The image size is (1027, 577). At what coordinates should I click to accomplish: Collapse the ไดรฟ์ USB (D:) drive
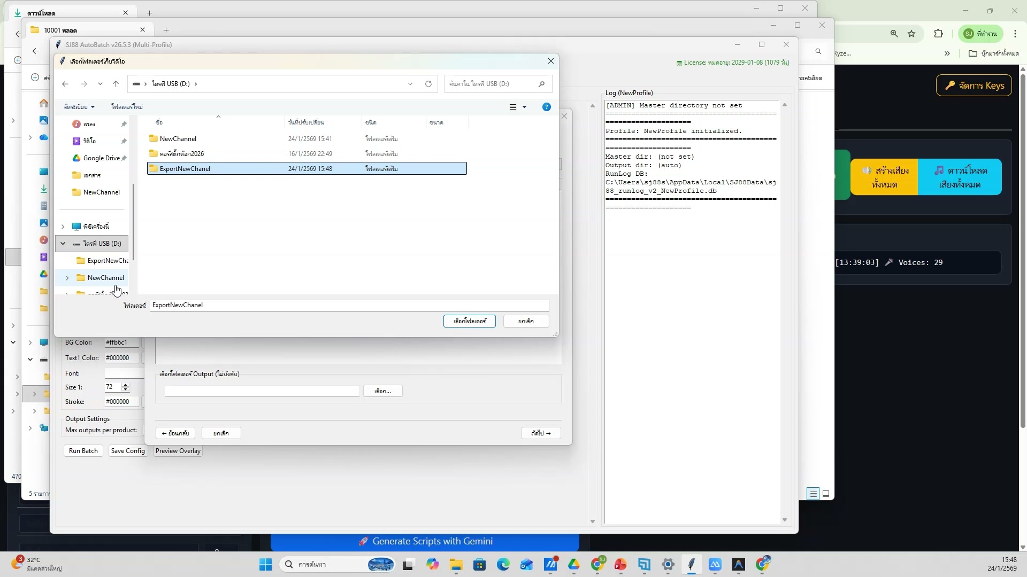pyautogui.click(x=63, y=243)
